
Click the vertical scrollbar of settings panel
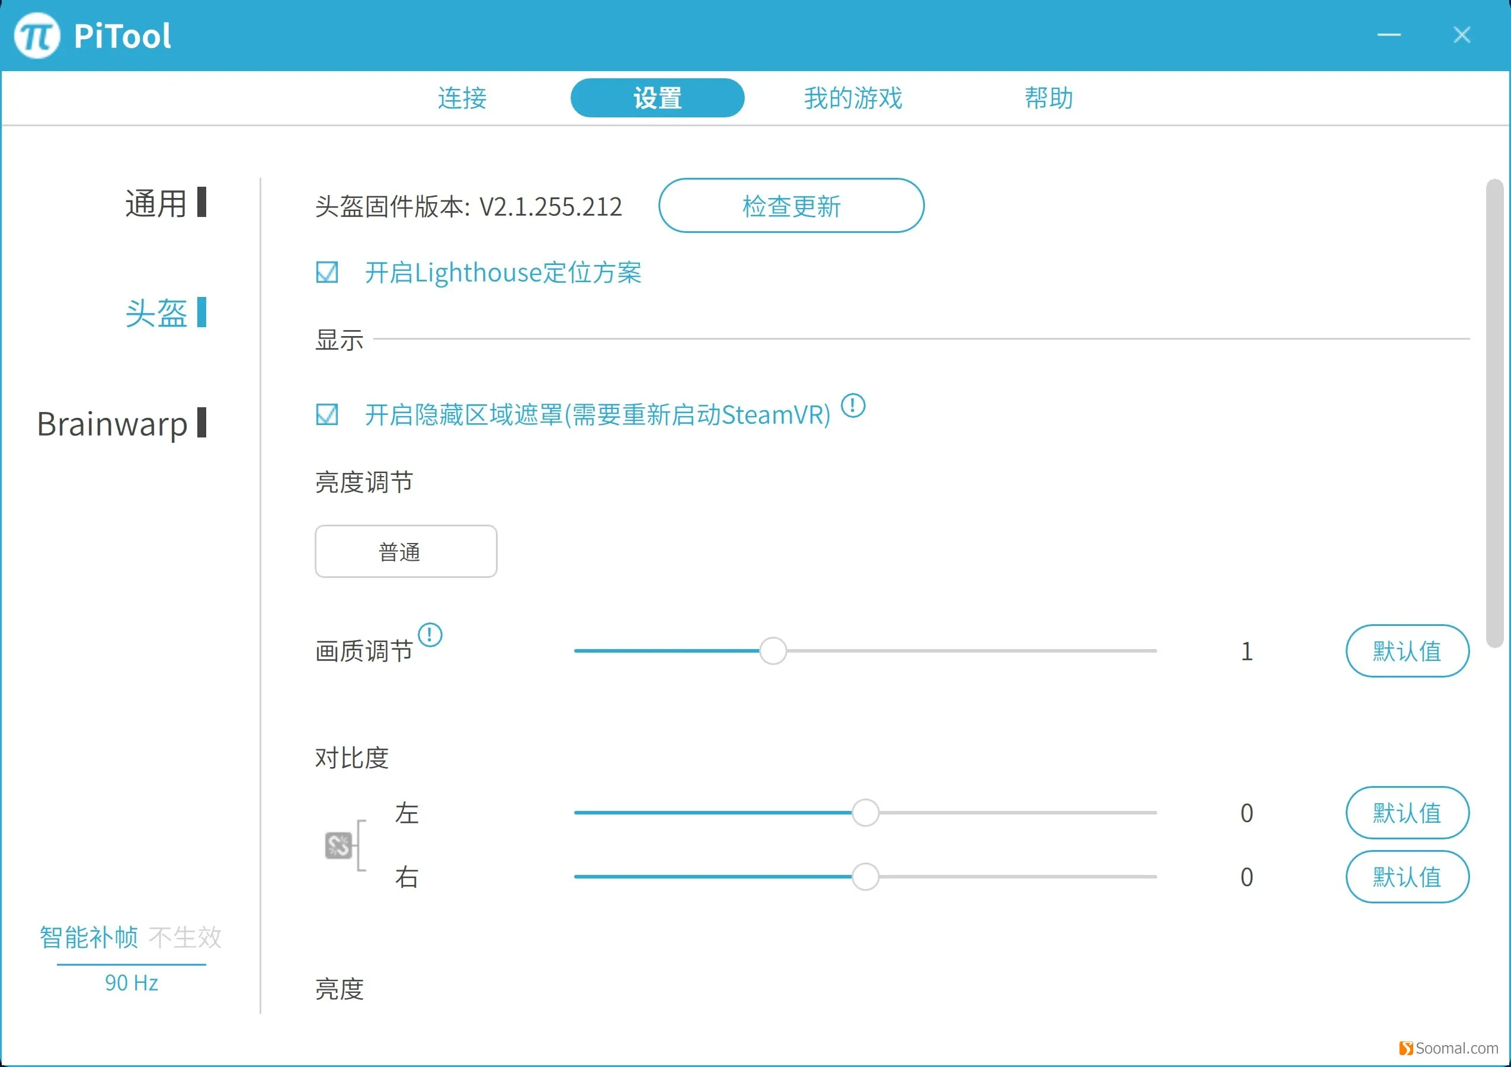click(1494, 413)
